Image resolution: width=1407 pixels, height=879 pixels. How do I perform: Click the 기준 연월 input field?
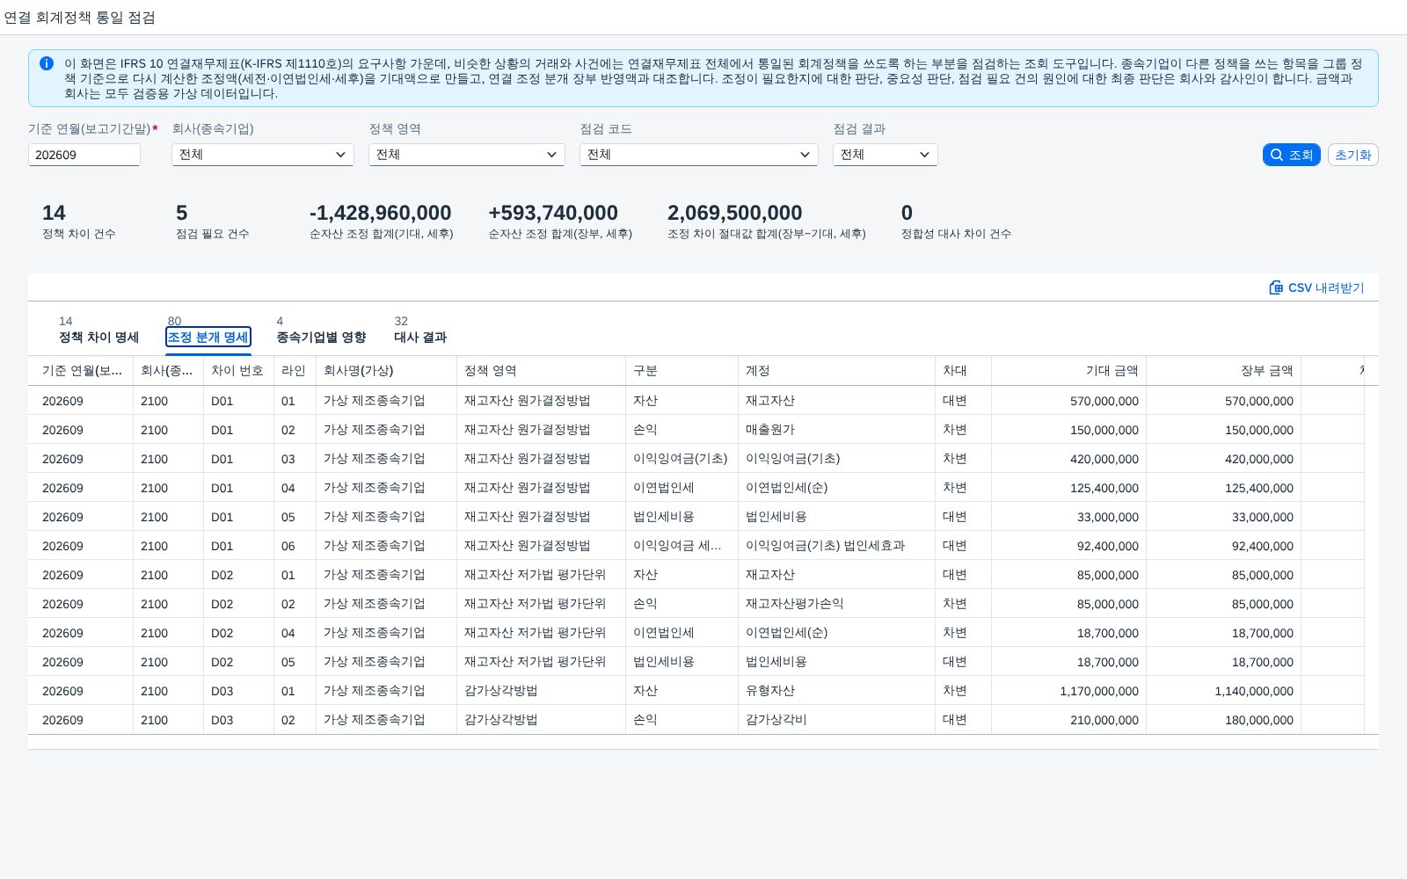84,155
